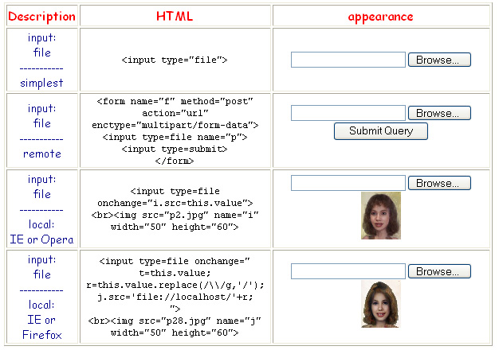Click the input type="file" code in first row
The height and width of the screenshot is (350, 499).
175,60
